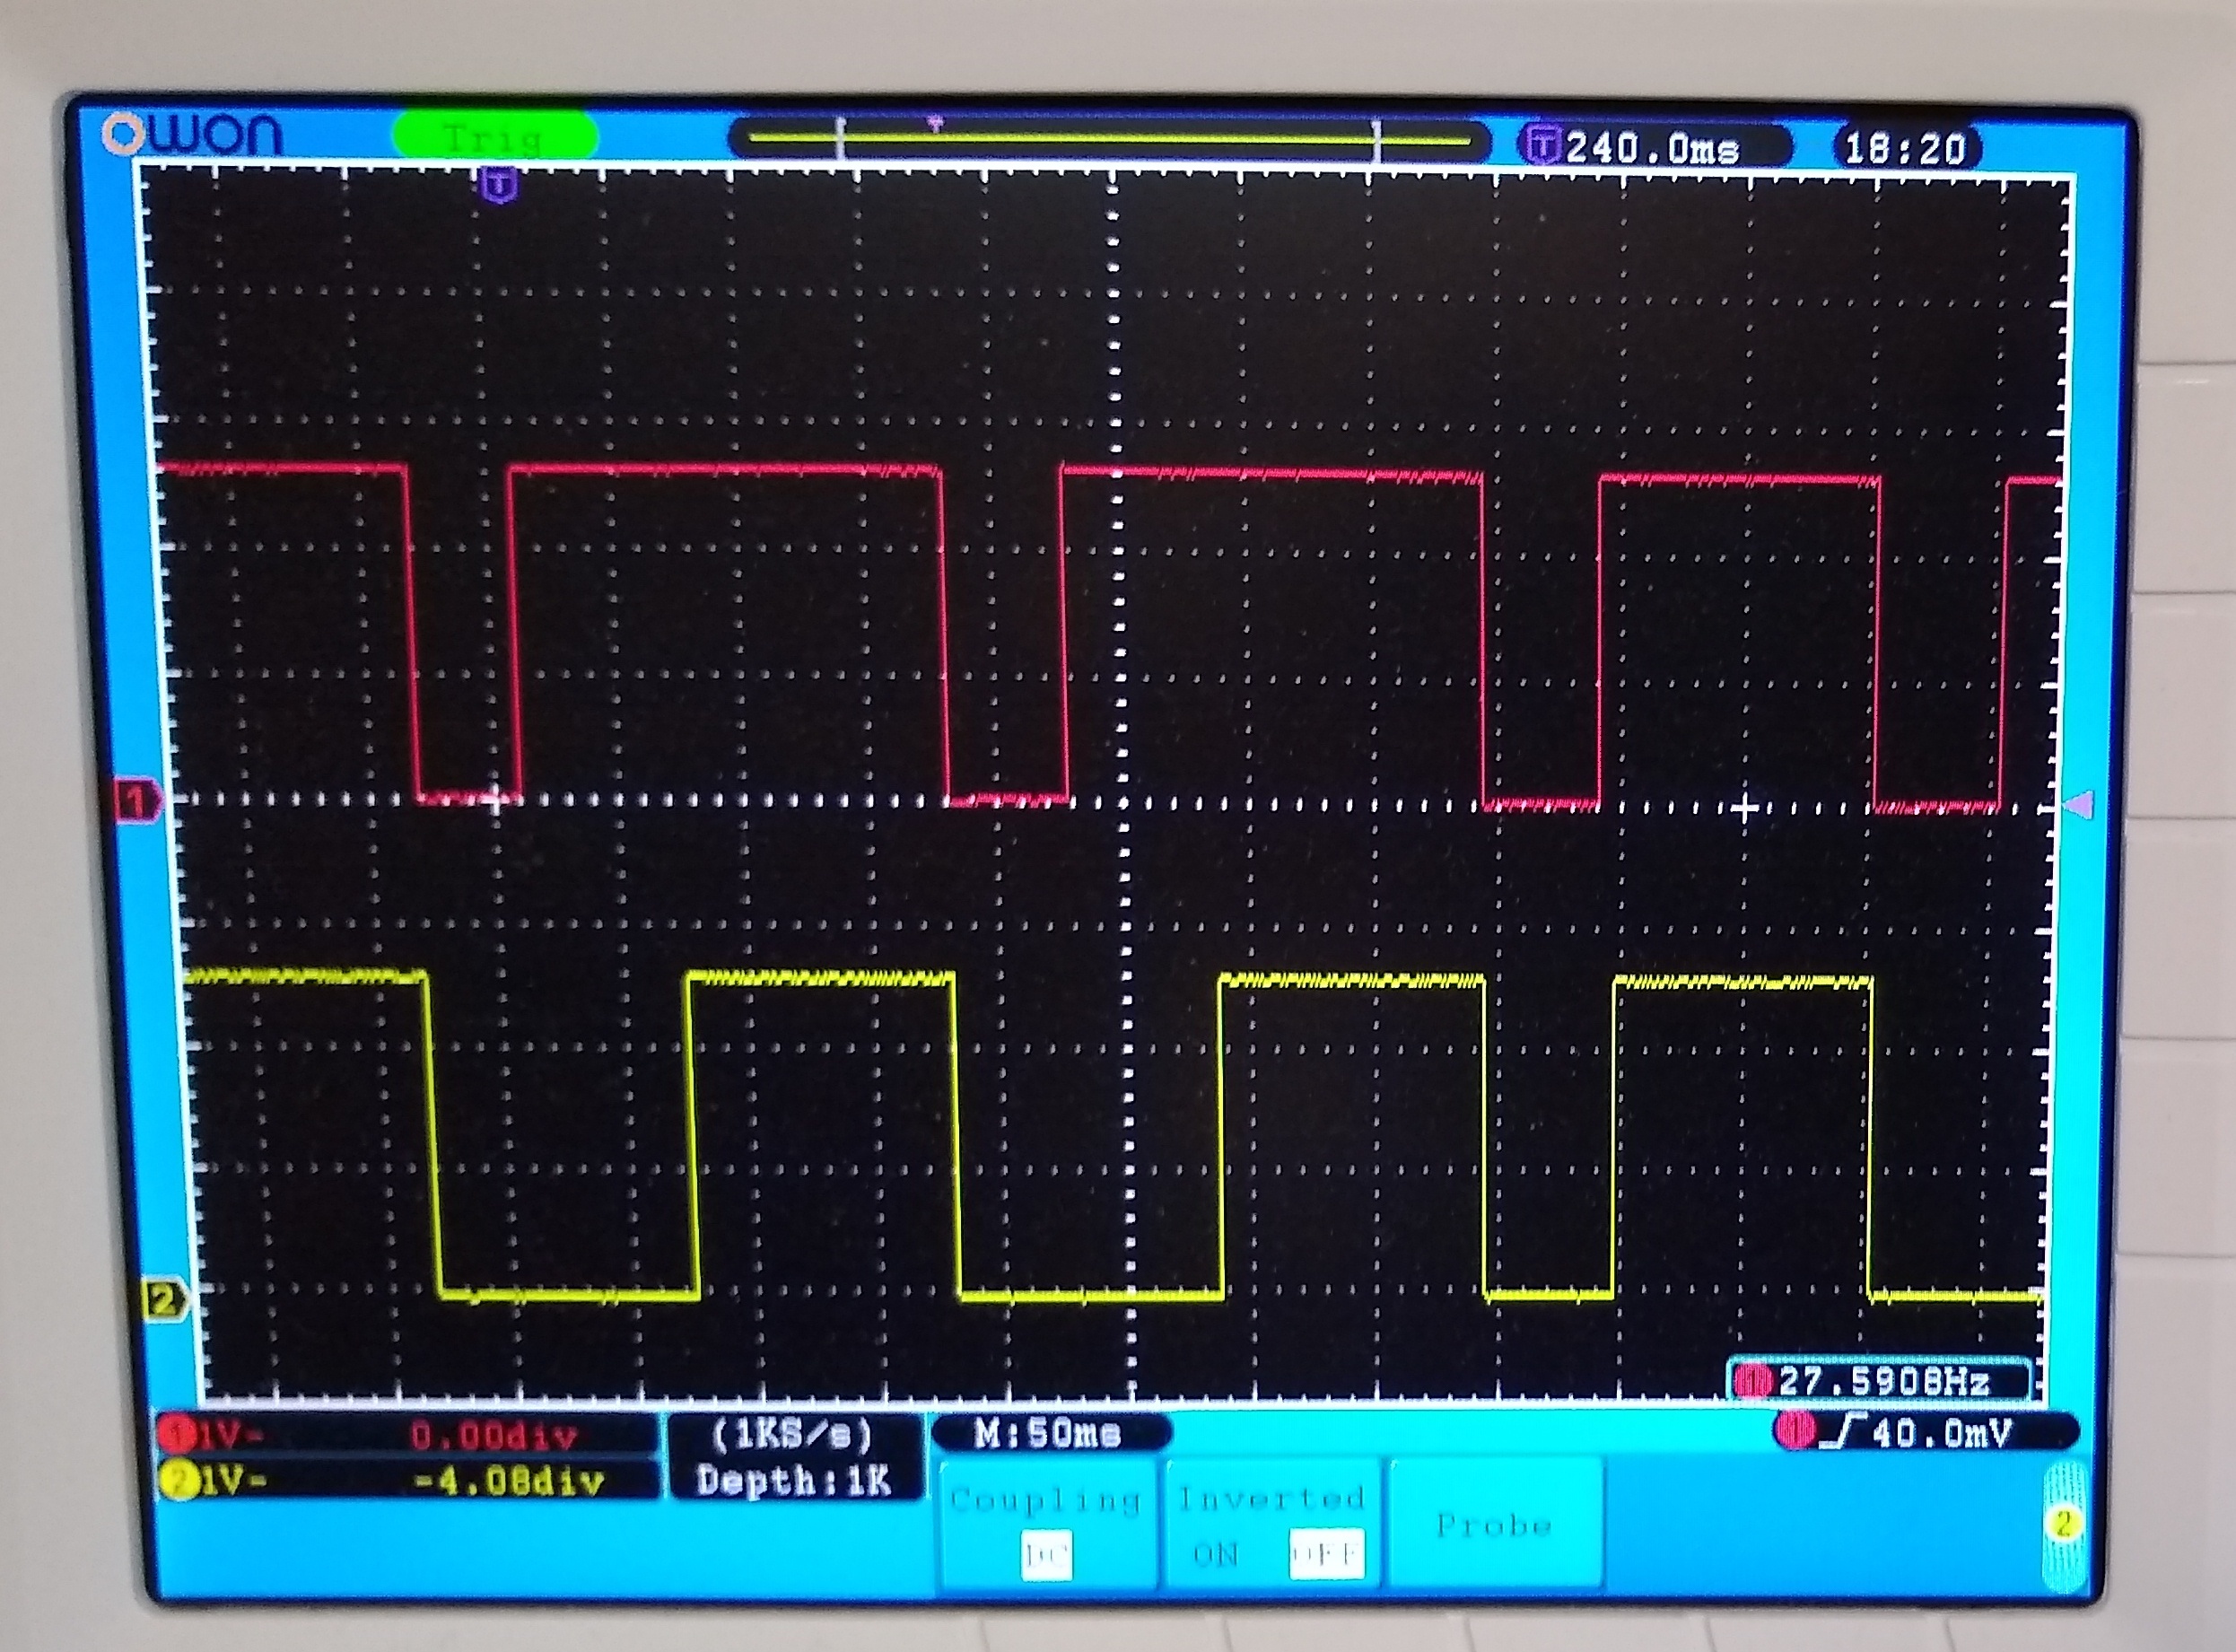The image size is (2236, 1652).
Task: Open the Probe menu item
Action: (x=1494, y=1523)
